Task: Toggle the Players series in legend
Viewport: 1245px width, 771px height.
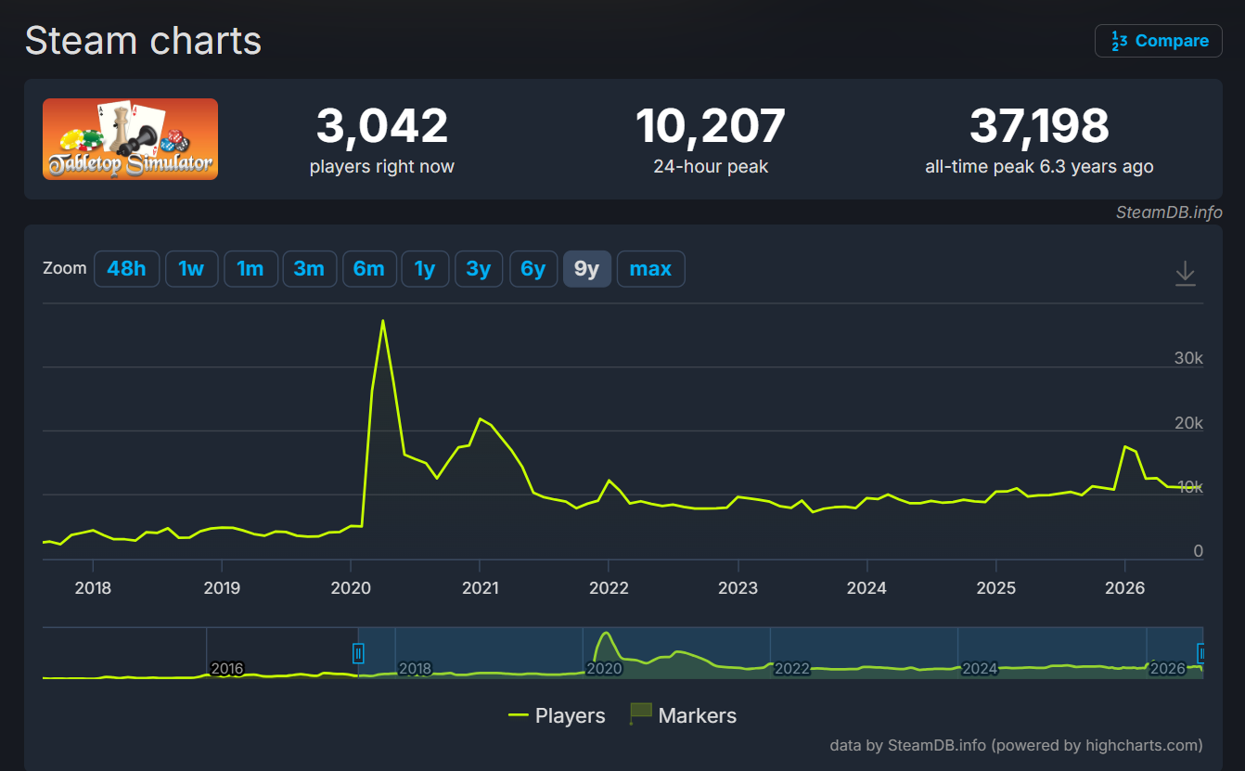Action: pyautogui.click(x=557, y=715)
